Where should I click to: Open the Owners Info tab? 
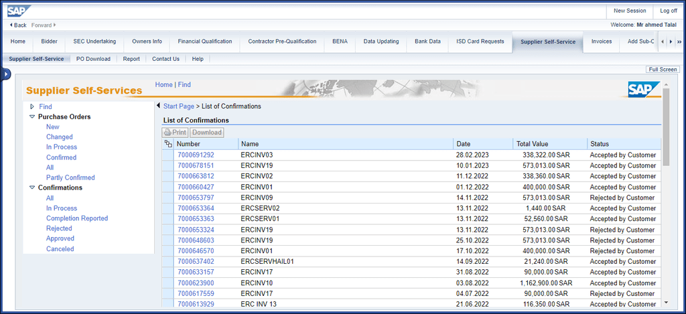[147, 42]
